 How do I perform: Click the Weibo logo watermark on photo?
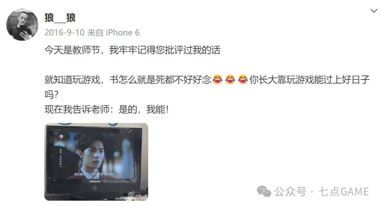coord(131,194)
